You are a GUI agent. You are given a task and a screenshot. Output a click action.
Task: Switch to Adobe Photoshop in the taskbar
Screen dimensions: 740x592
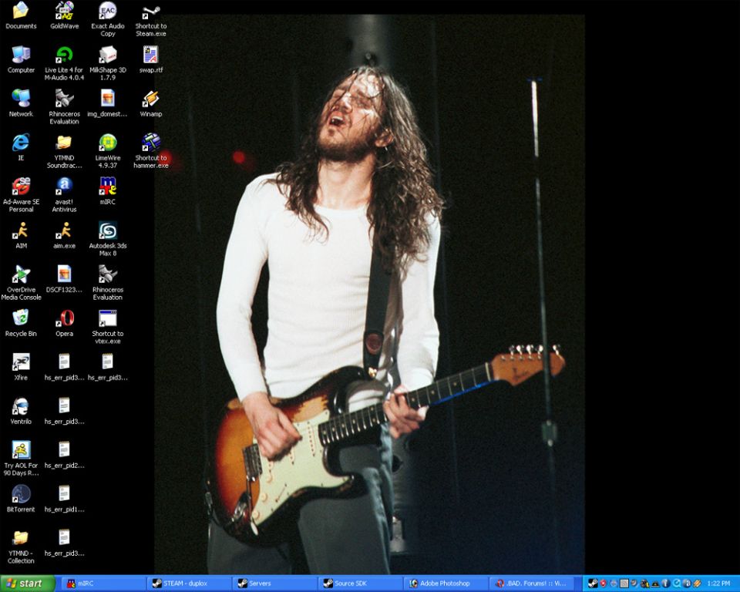(446, 584)
